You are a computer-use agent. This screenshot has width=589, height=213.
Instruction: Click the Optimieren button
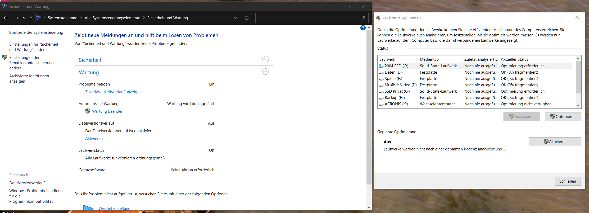tap(563, 117)
